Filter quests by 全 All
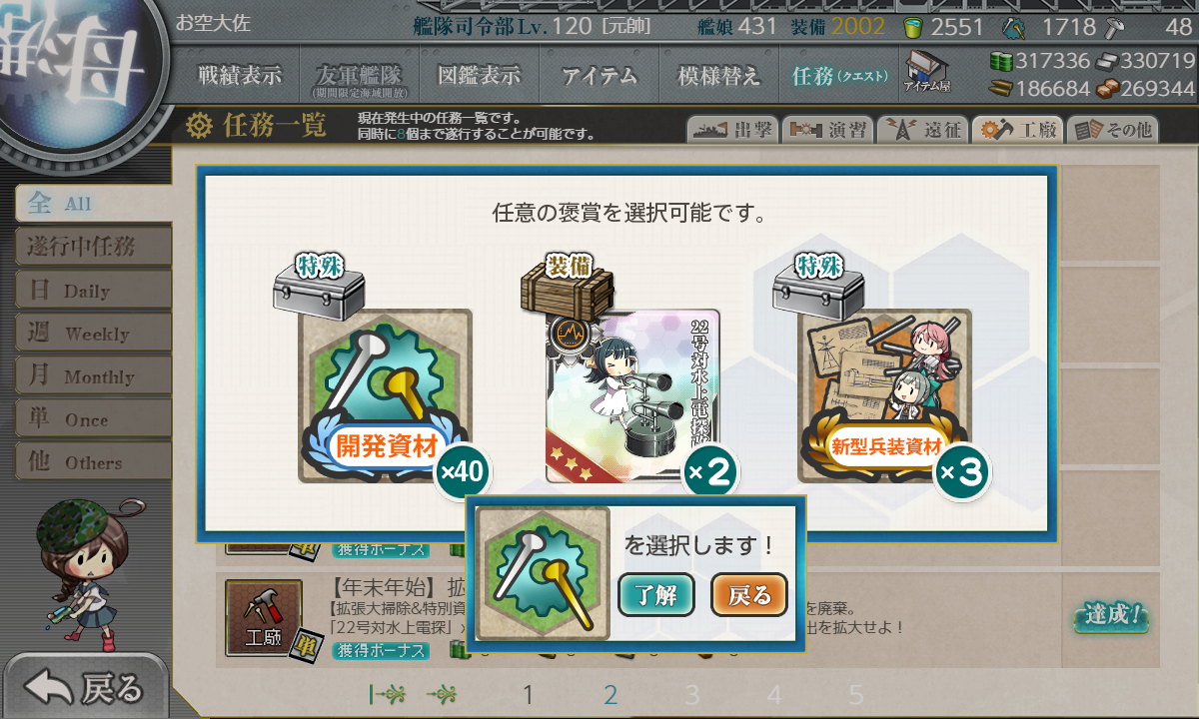Viewport: 1199px width, 719px height. [92, 204]
